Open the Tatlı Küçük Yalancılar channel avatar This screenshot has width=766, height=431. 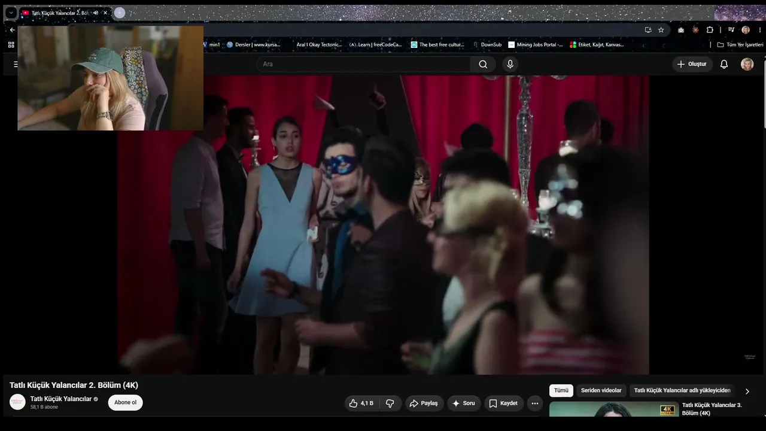[18, 402]
